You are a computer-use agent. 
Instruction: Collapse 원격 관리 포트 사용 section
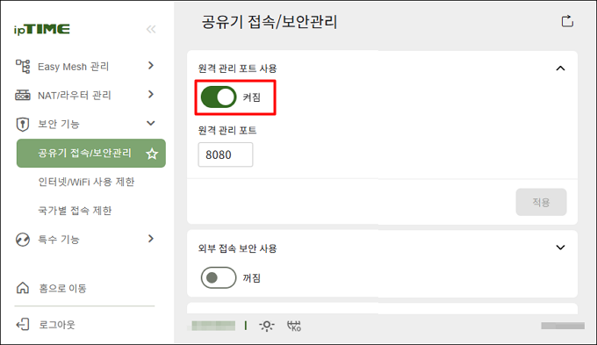click(560, 68)
